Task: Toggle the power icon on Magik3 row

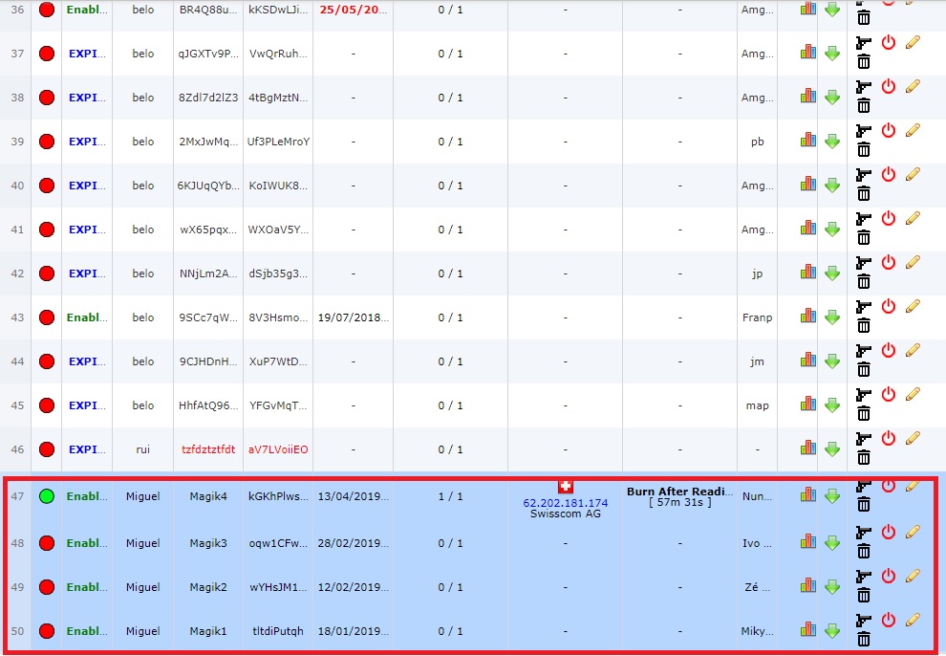Action: [888, 533]
